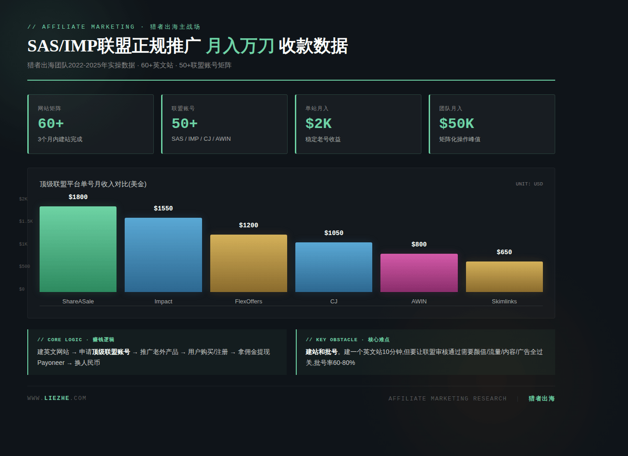Select the 单站月入 $2K stat card
The width and height of the screenshot is (628, 456).
tap(358, 124)
